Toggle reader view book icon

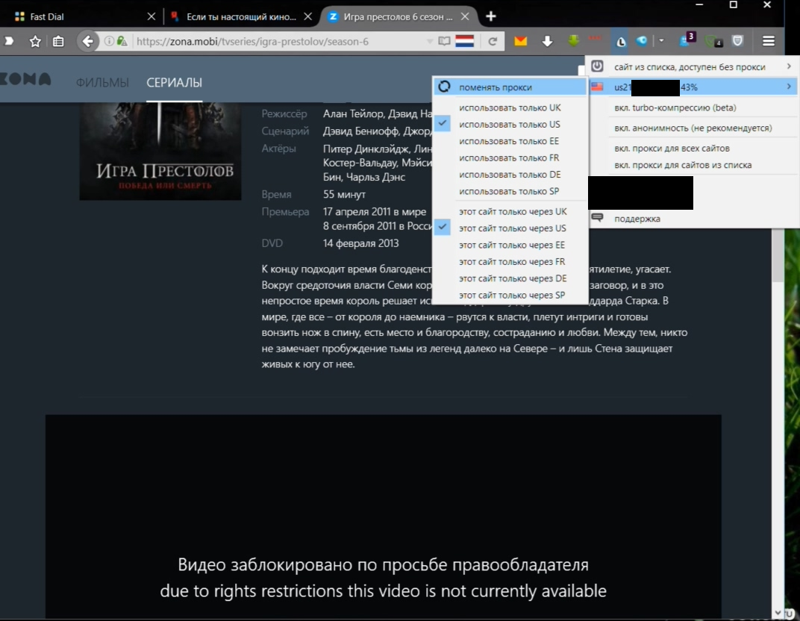tap(444, 41)
